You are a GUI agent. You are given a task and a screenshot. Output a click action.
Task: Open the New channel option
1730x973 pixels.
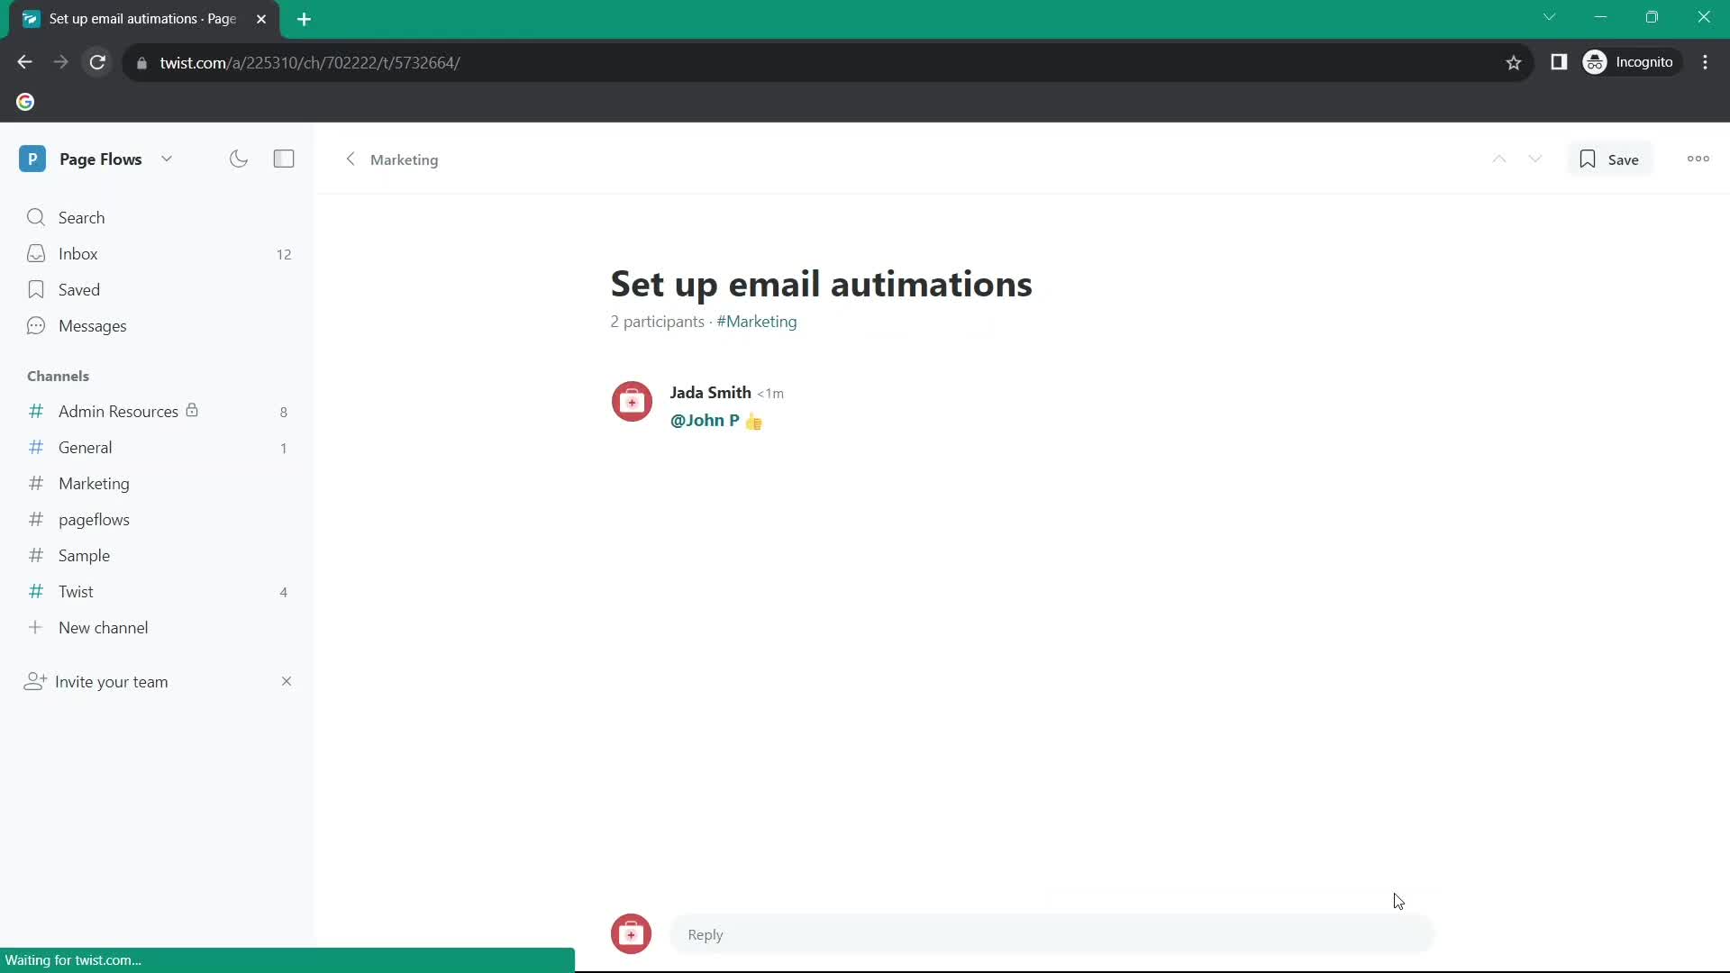[104, 627]
